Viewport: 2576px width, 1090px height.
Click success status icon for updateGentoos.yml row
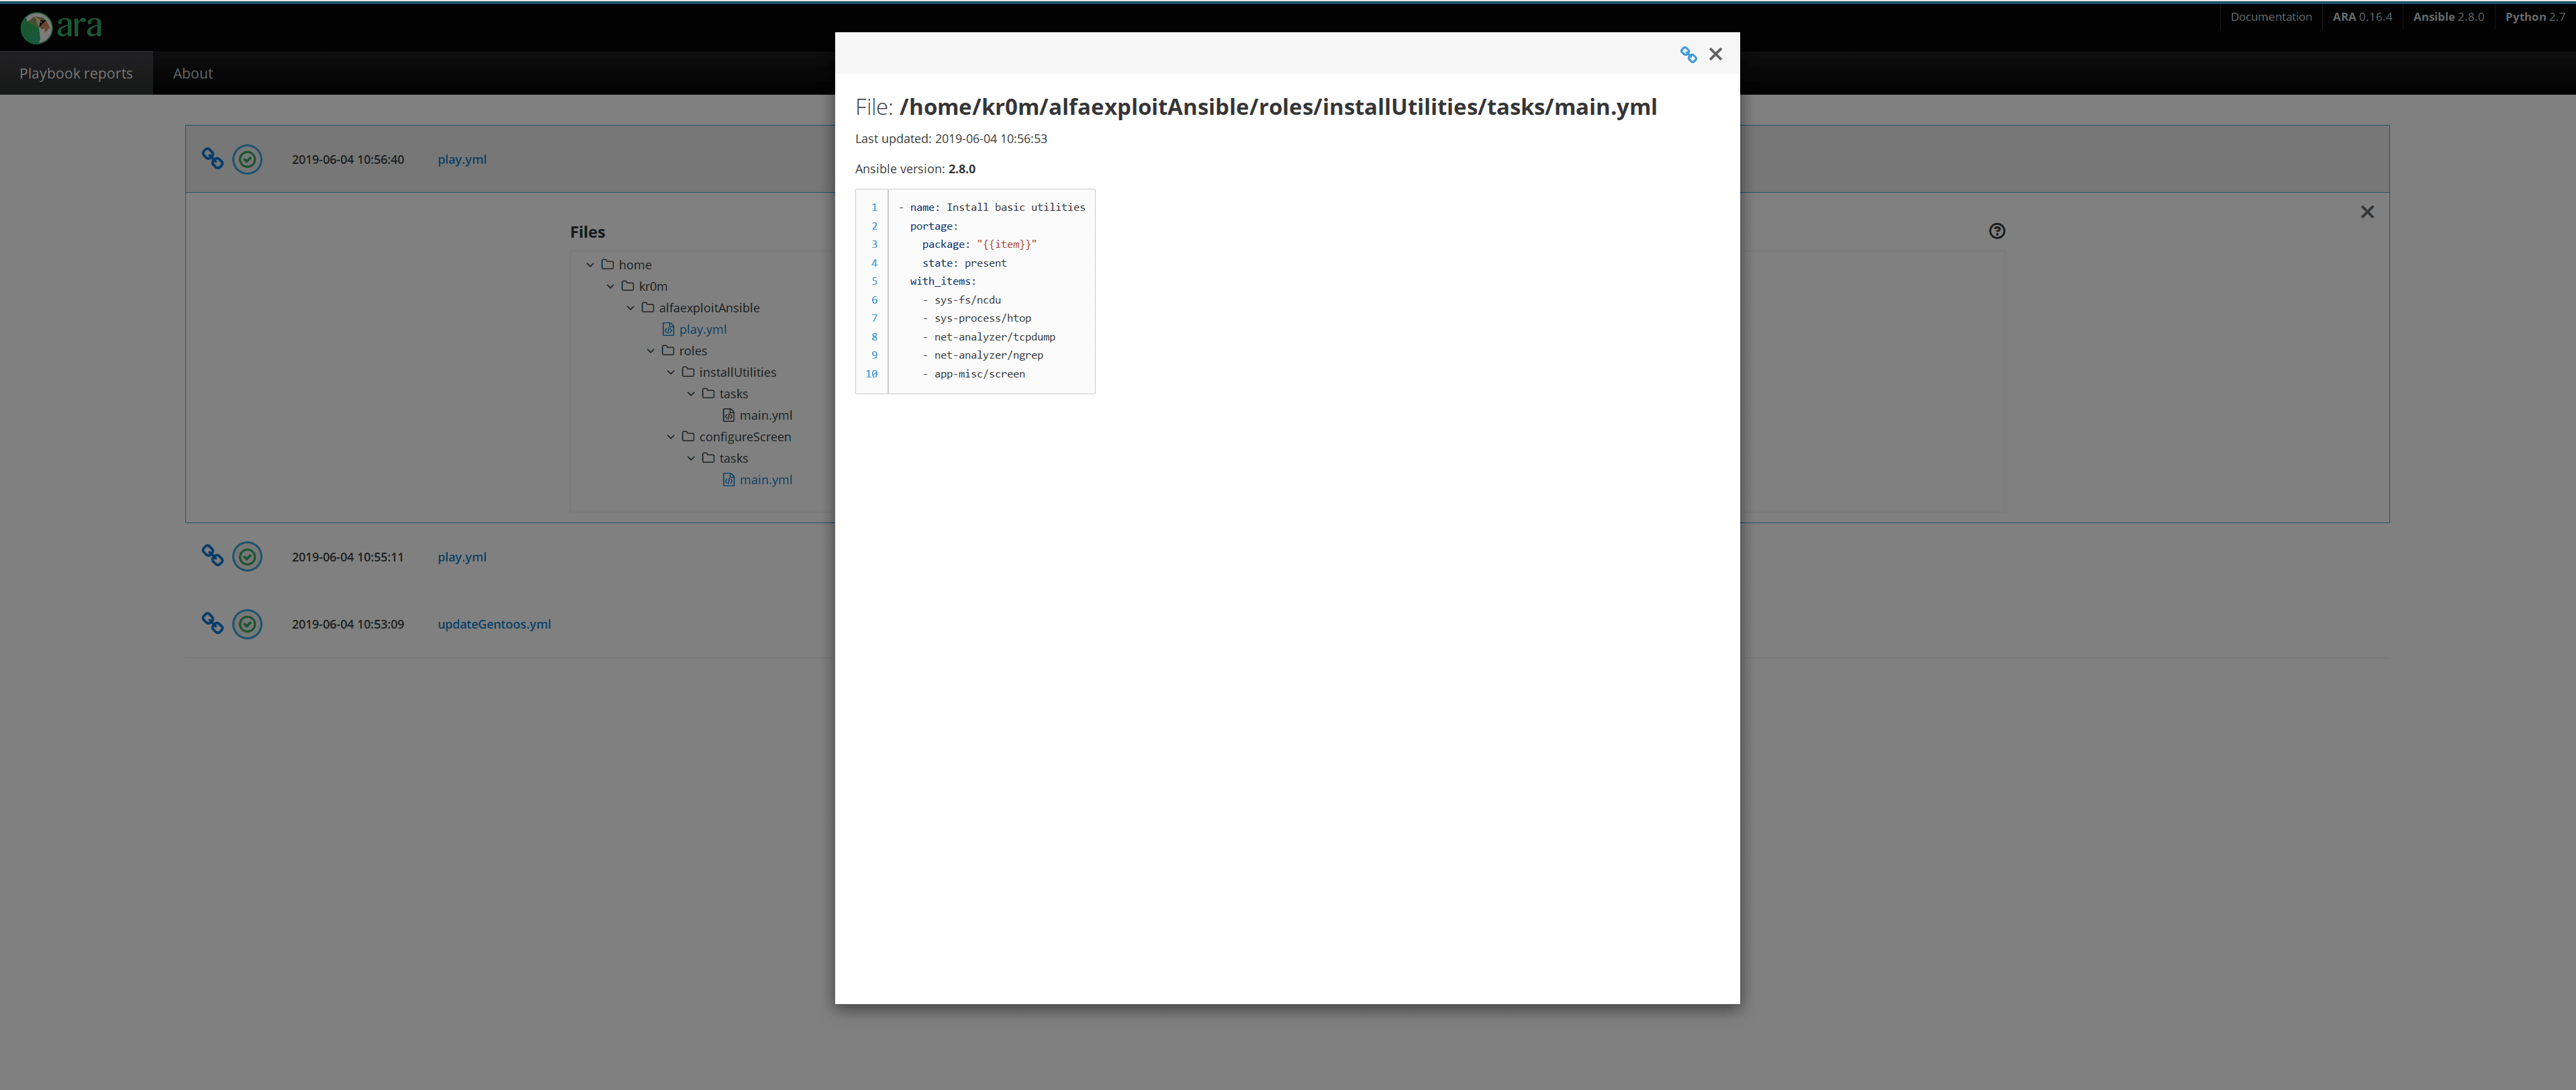247,624
